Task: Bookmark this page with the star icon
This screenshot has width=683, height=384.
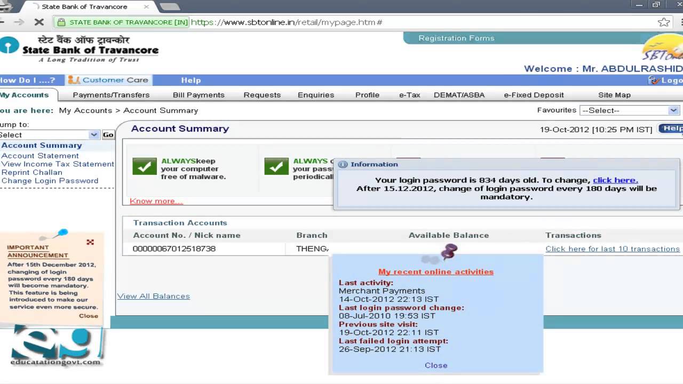Action: click(664, 22)
